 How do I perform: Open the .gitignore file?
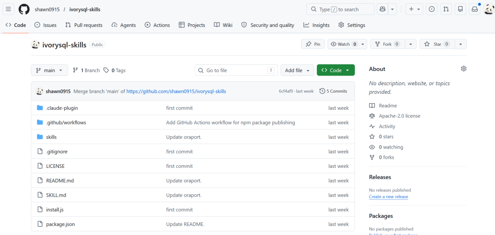(57, 151)
